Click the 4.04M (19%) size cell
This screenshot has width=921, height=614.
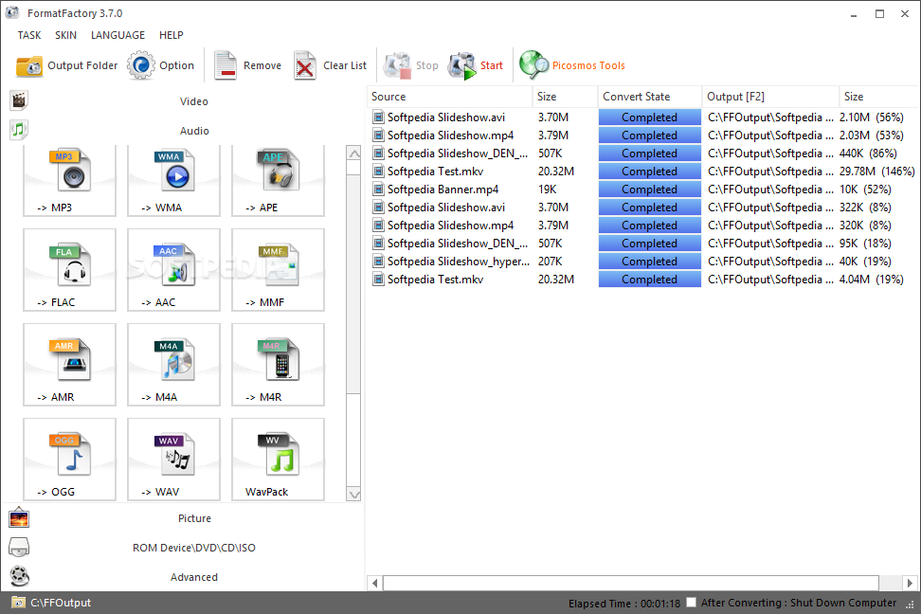click(871, 280)
